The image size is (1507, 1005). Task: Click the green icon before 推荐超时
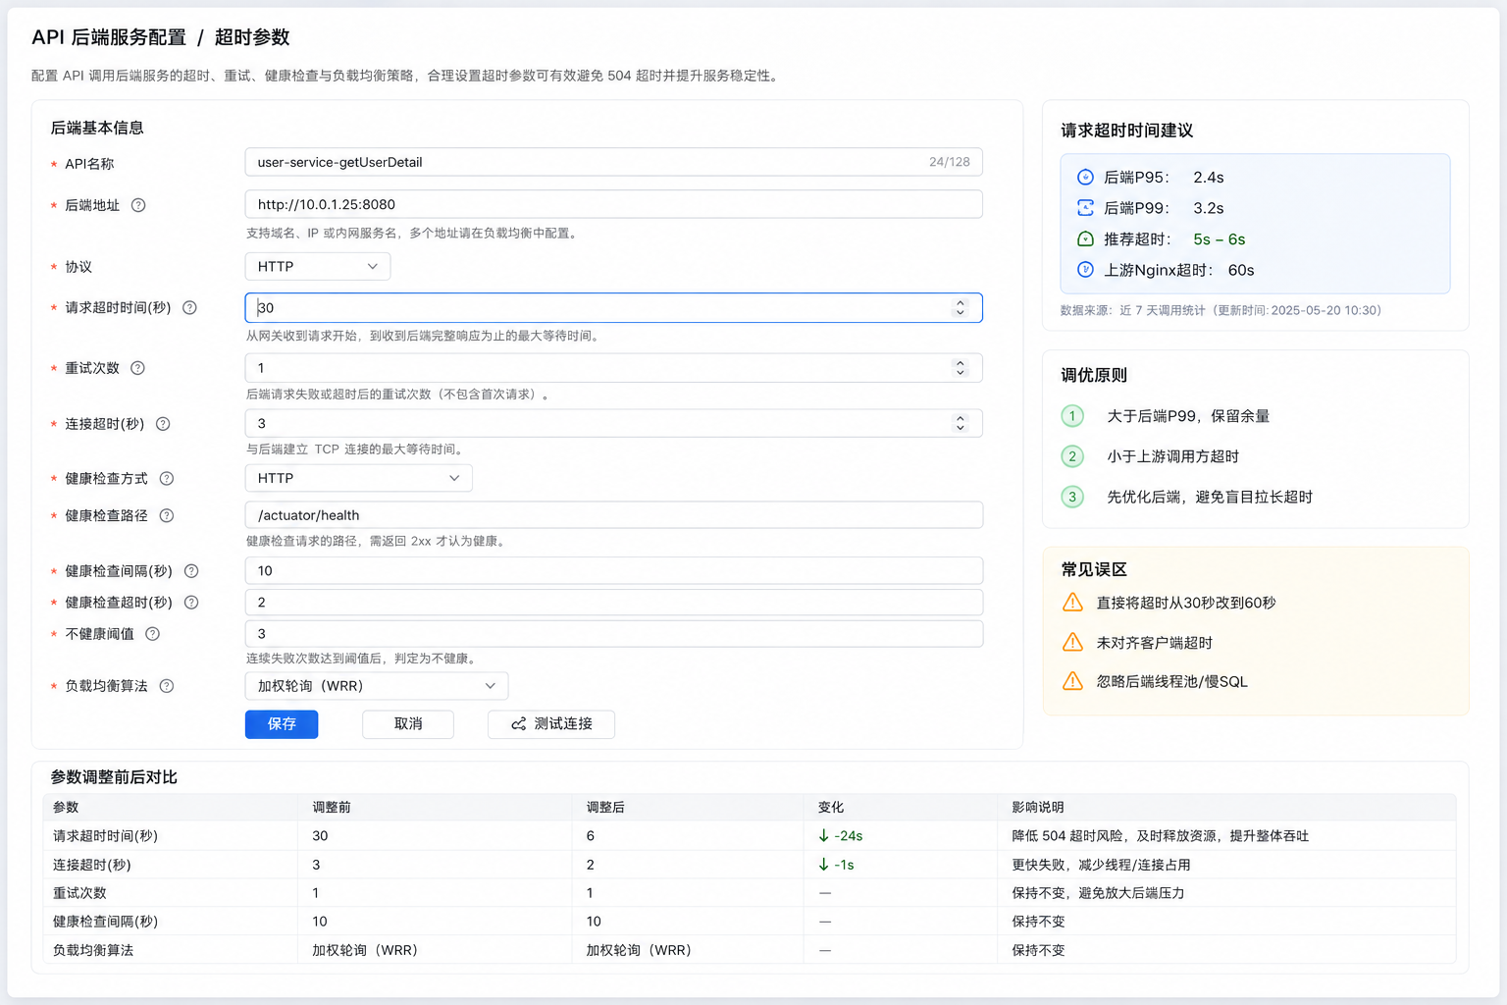click(x=1085, y=239)
